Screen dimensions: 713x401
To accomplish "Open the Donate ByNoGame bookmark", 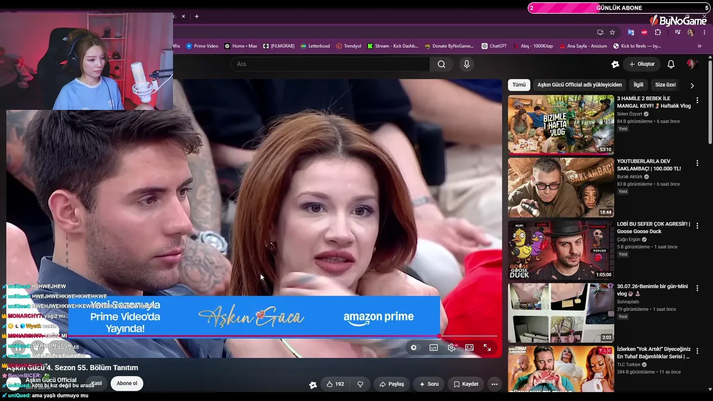I will tap(449, 46).
